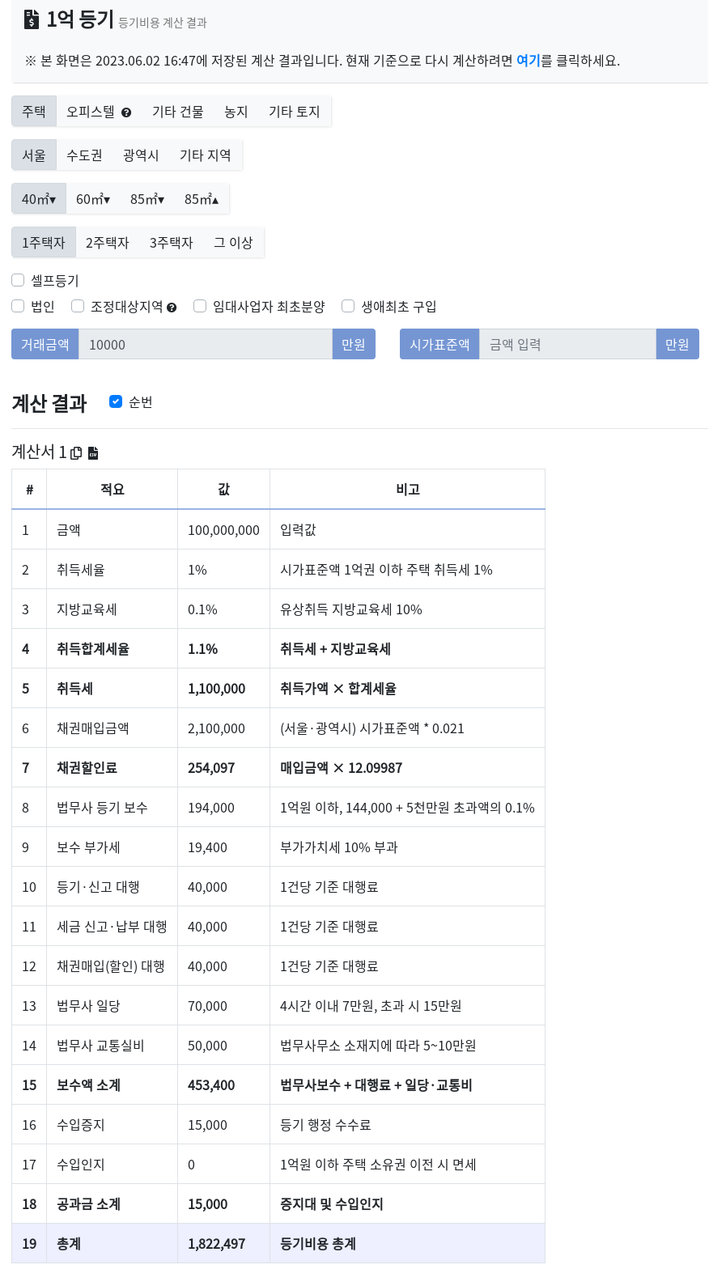
Task: Click the 시가표준액 input field
Action: (x=567, y=344)
